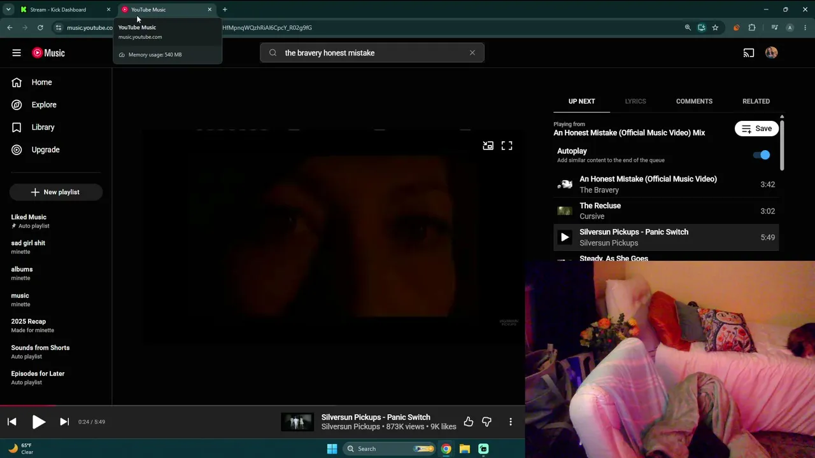
Task: View site information in the address bar
Action: (58, 27)
